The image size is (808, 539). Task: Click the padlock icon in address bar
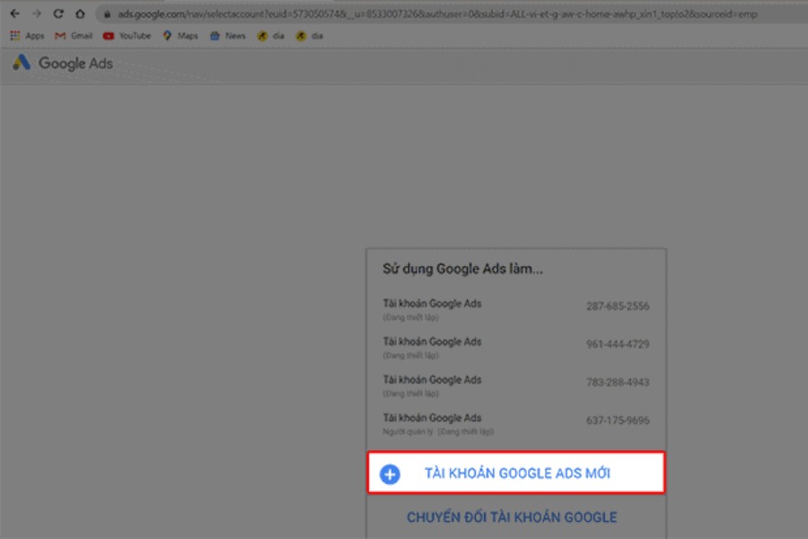point(107,14)
